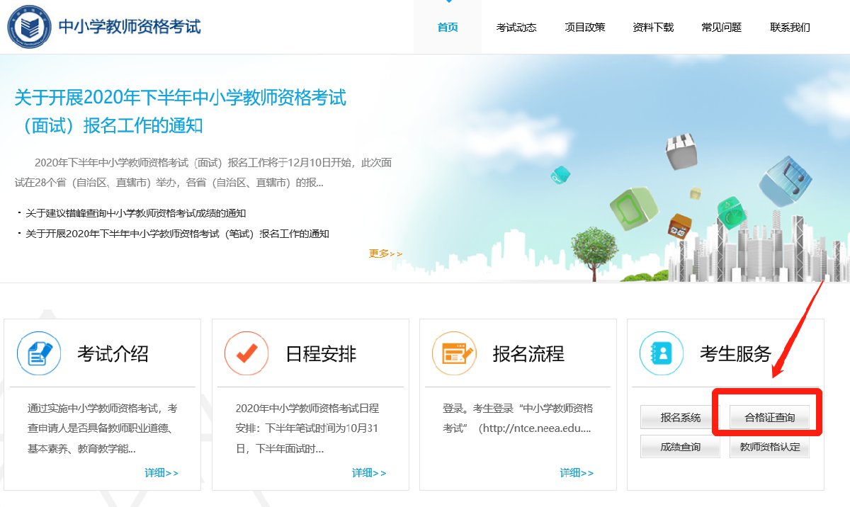850x507 pixels.
Task: Open the 资料下载 menu item
Action: [x=653, y=28]
